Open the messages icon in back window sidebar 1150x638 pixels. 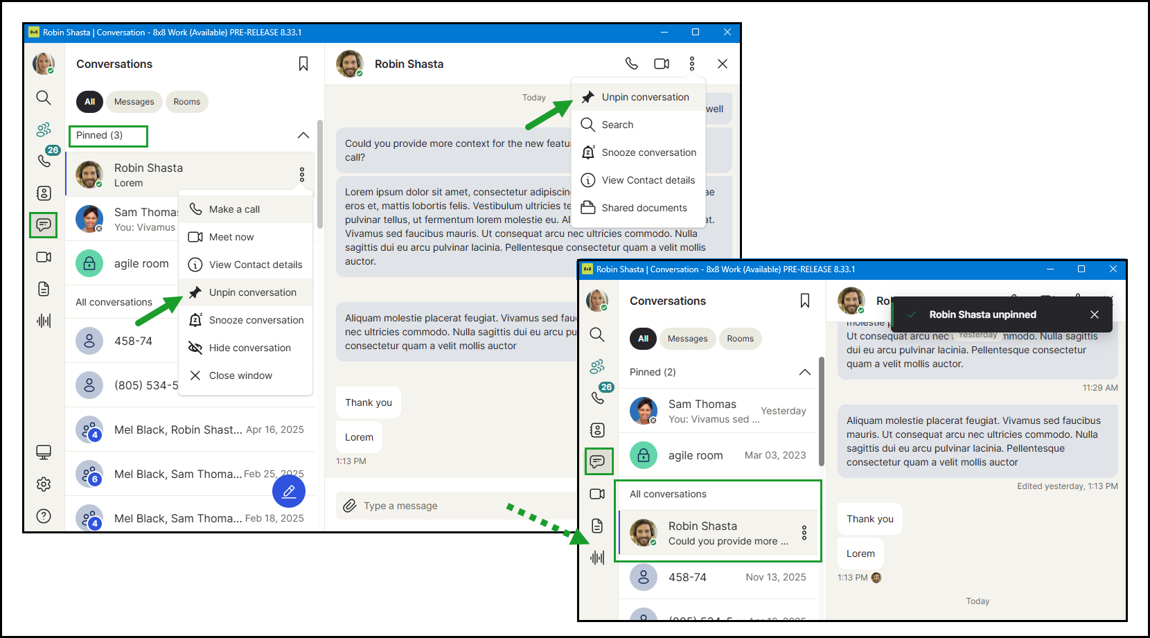pos(44,225)
